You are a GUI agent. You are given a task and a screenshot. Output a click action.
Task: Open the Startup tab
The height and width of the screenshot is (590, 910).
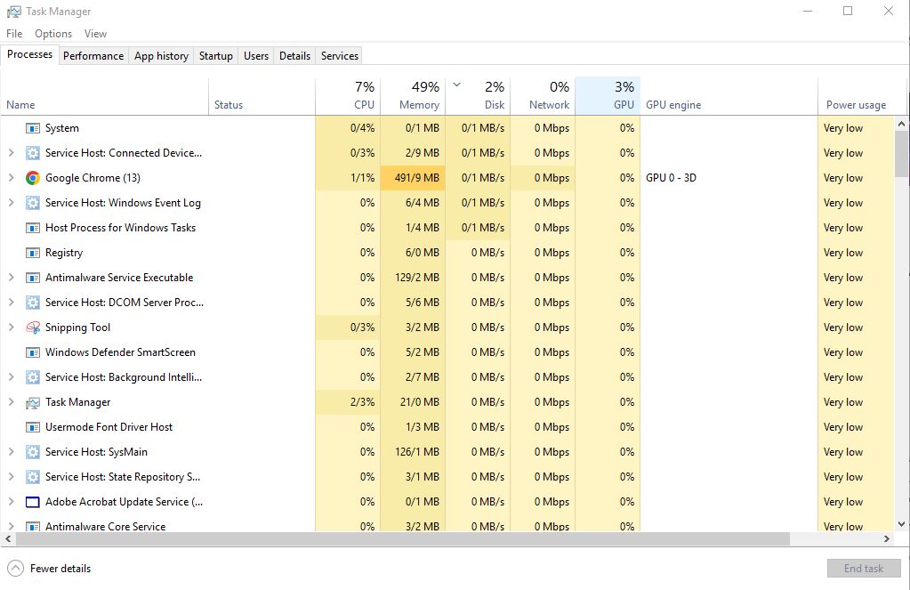pyautogui.click(x=215, y=55)
